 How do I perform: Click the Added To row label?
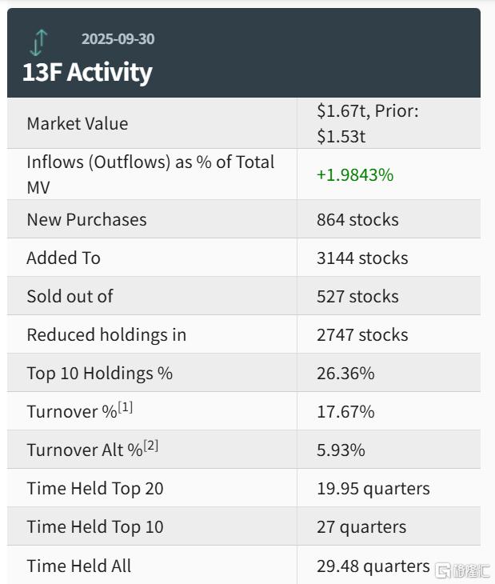pyautogui.click(x=63, y=258)
